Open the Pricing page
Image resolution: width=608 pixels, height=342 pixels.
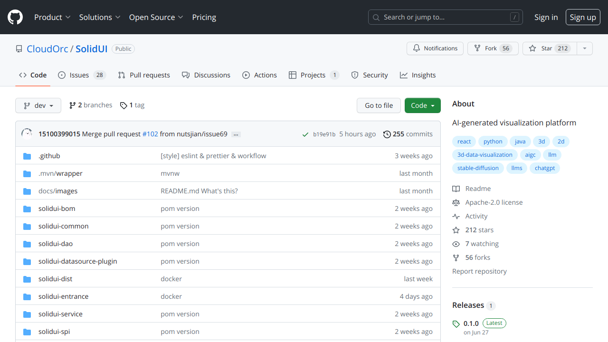coord(204,17)
